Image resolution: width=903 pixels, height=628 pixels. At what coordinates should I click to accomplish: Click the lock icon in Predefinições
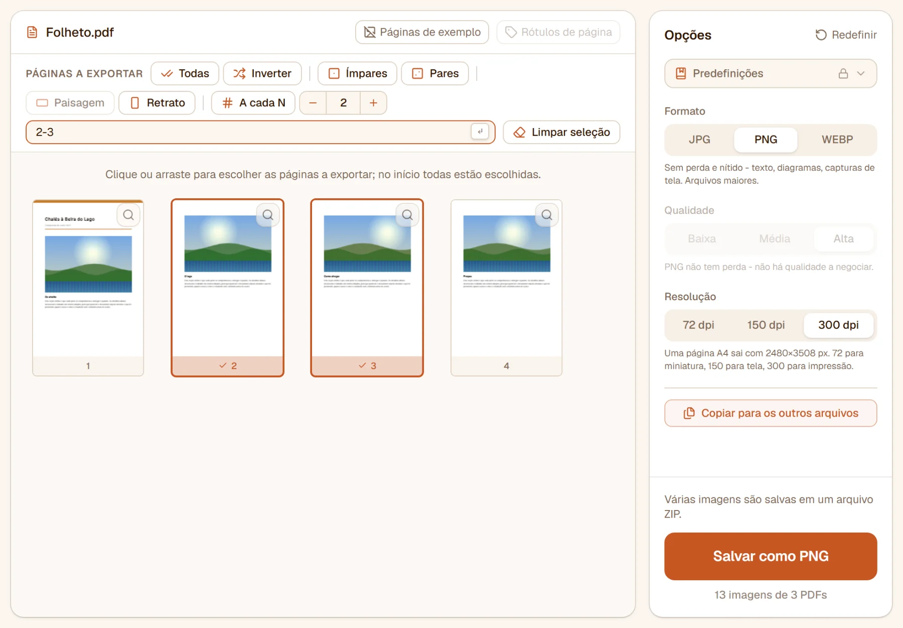[x=843, y=73]
